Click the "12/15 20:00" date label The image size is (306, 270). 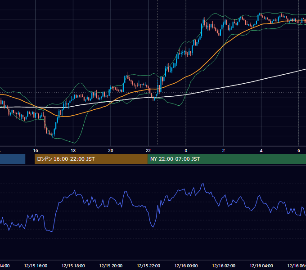111,265
